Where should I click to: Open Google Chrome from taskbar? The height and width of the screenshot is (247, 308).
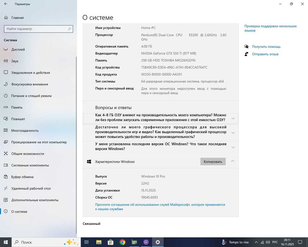click(122, 242)
